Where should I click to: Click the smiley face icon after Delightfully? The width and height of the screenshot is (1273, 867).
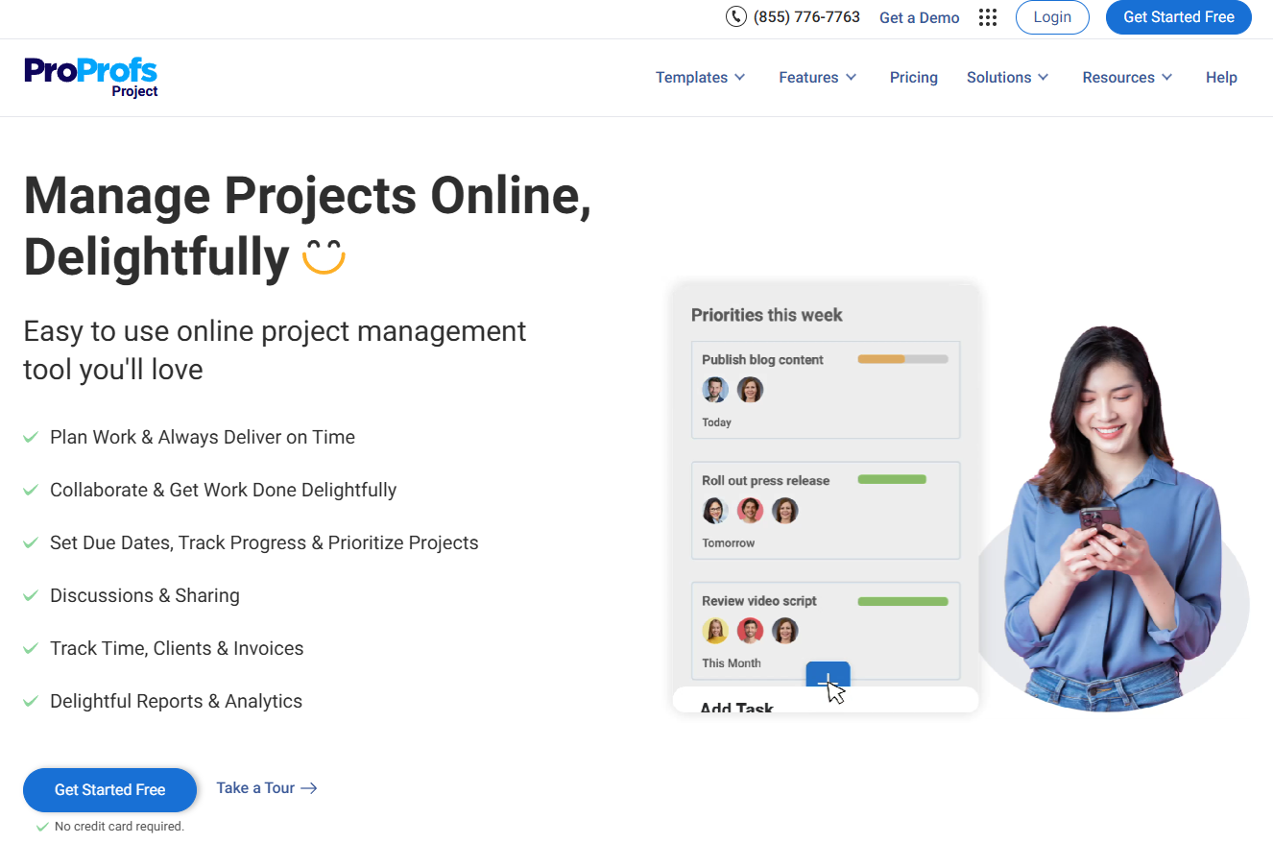324,256
